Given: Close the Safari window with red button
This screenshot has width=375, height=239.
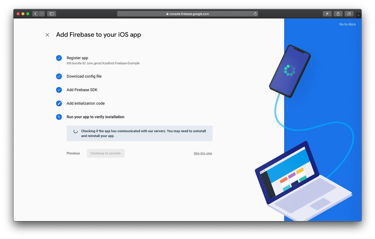Looking at the screenshot, I should click(18, 14).
